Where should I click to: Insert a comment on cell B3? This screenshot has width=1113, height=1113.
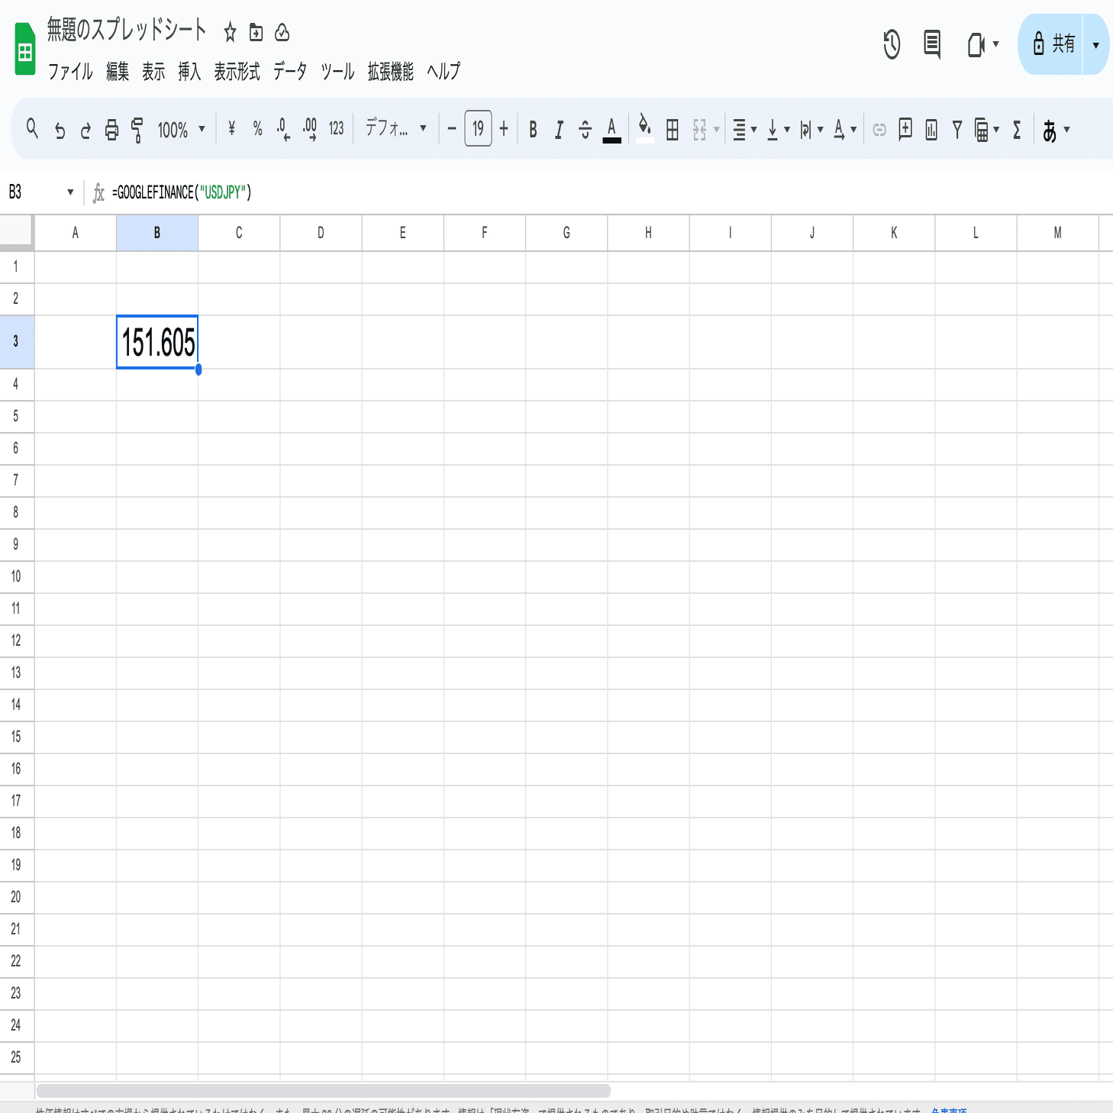point(905,130)
